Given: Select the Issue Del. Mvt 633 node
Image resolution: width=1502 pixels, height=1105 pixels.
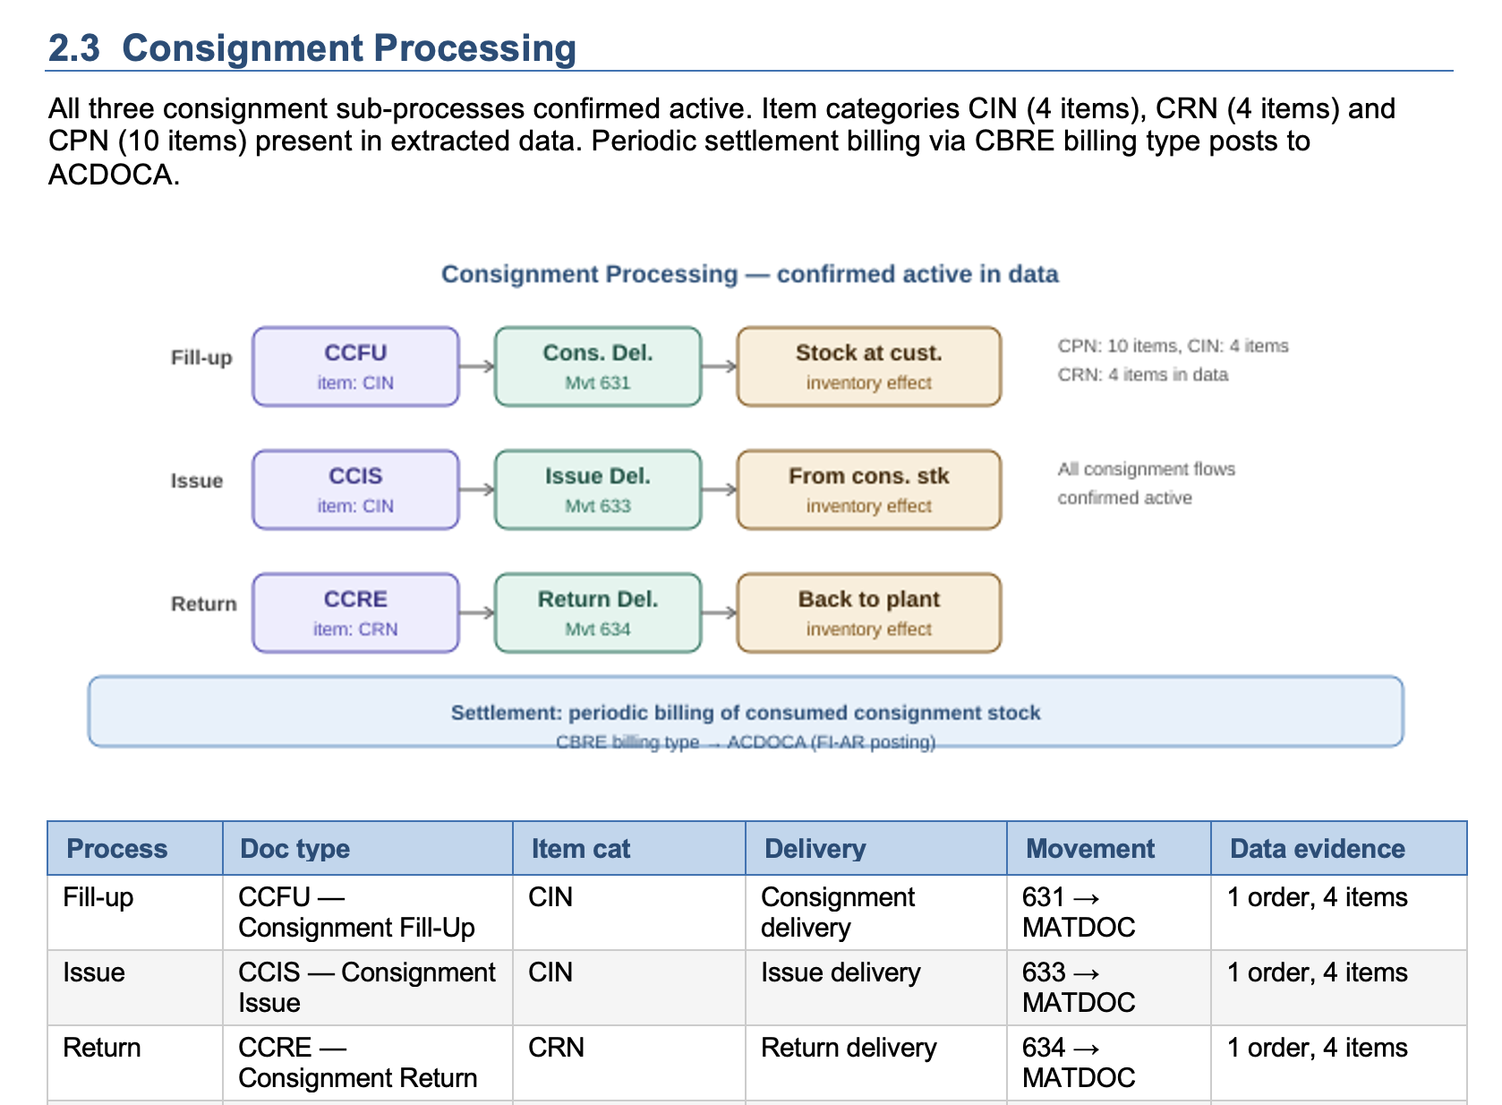Looking at the screenshot, I should pos(598,489).
